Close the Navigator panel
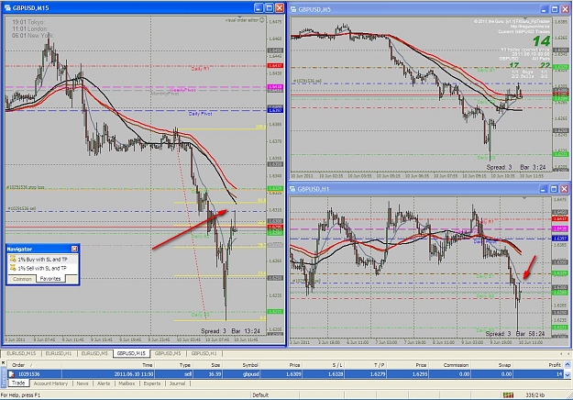 tap(74, 249)
